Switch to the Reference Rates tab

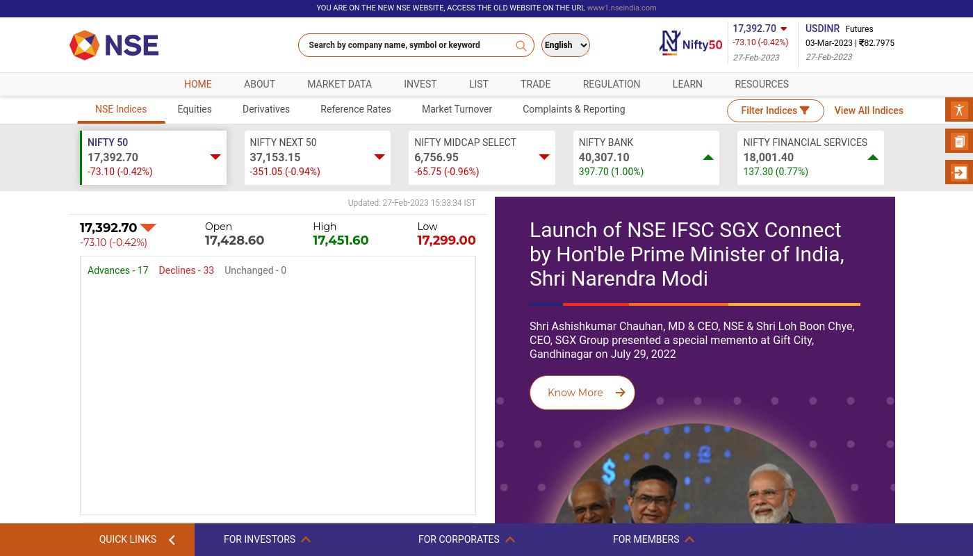356,109
